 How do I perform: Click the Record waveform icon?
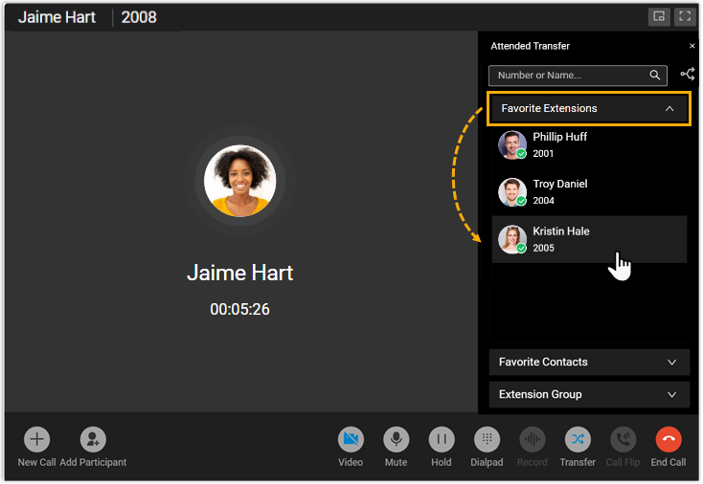point(533,439)
